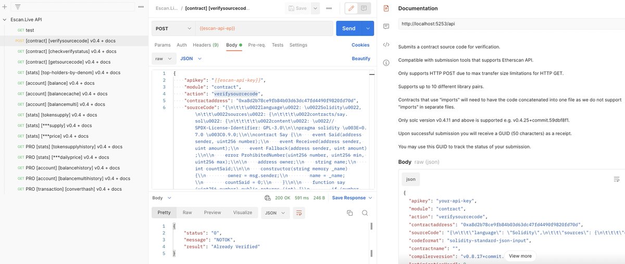Open the Params tab
625x264 pixels.
(x=162, y=45)
